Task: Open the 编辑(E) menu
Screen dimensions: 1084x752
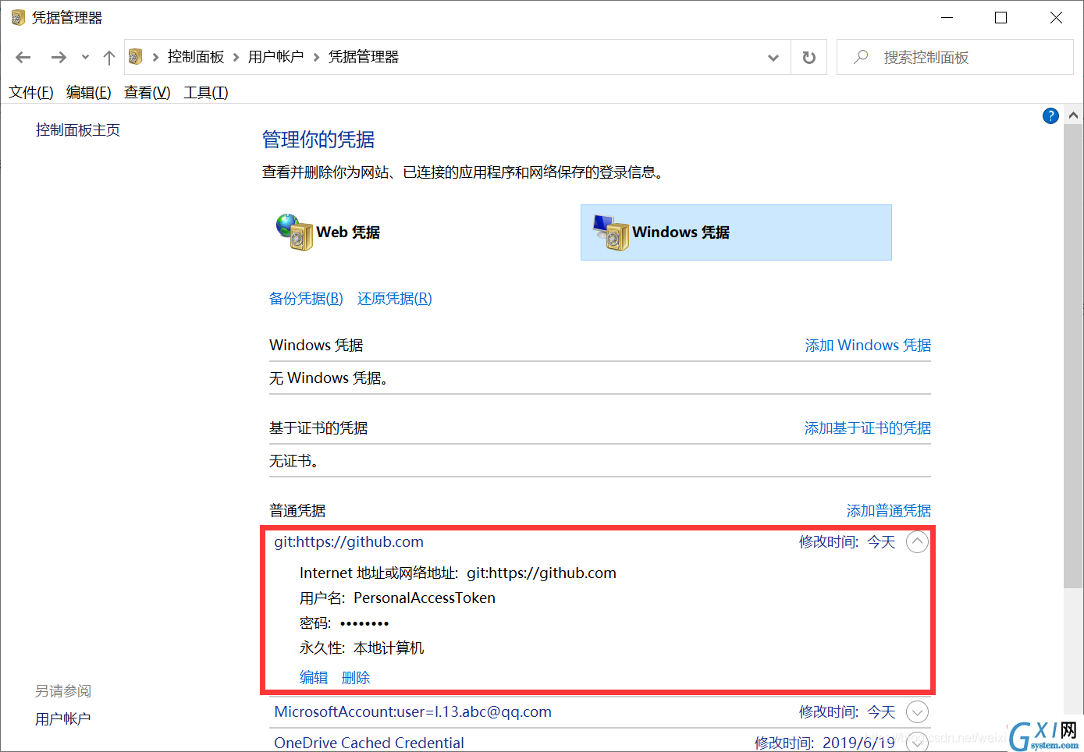Action: (x=89, y=93)
